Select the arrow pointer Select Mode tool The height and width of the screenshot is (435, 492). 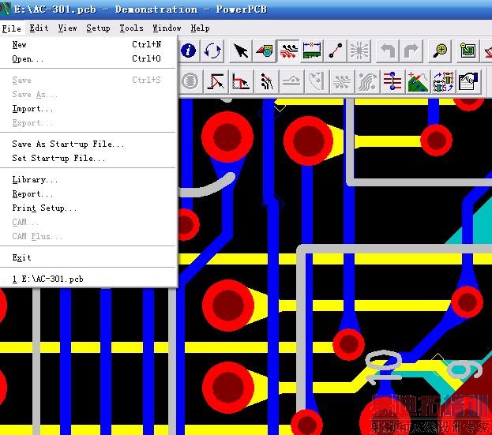(x=241, y=51)
